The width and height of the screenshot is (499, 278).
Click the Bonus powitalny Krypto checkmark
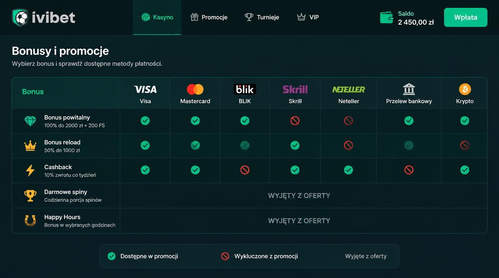coord(465,121)
